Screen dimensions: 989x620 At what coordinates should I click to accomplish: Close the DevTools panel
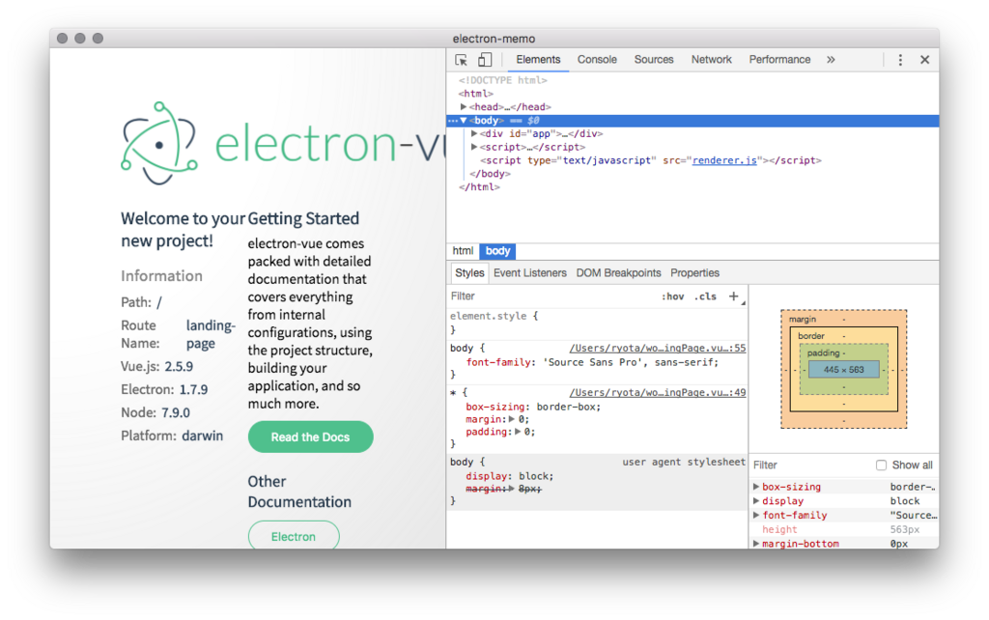pyautogui.click(x=924, y=60)
